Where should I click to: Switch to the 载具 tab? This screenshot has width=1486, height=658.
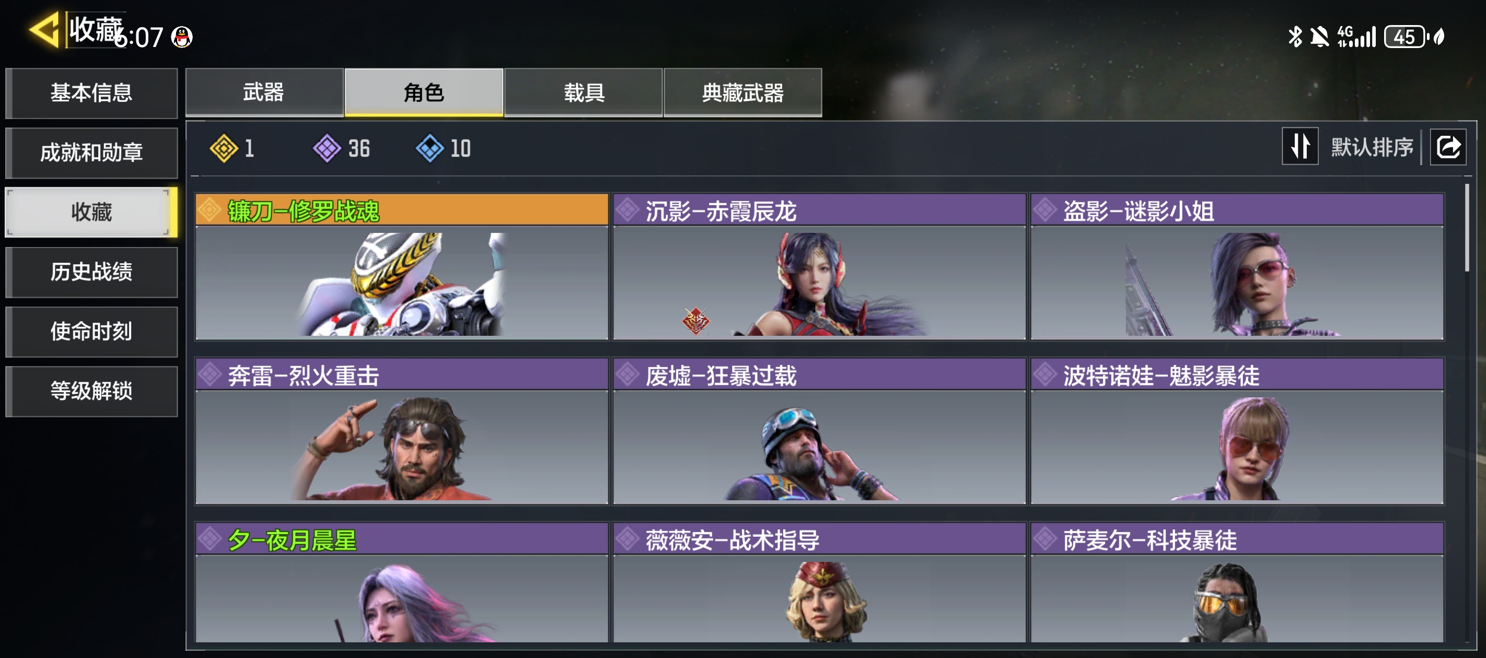(x=584, y=92)
